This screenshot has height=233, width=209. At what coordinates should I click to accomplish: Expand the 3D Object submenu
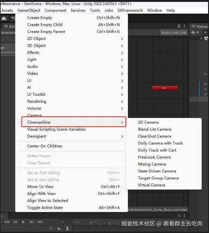(x=72, y=46)
